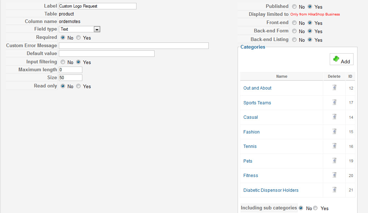Delete the Tennis category row
This screenshot has width=368, height=213.
click(334, 146)
